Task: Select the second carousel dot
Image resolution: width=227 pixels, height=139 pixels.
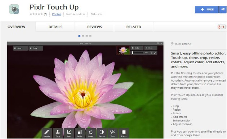Action: (x=83, y=36)
